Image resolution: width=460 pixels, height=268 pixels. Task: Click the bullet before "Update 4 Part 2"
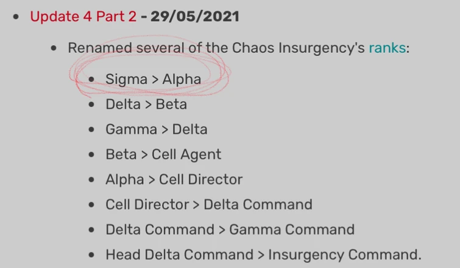(16, 17)
